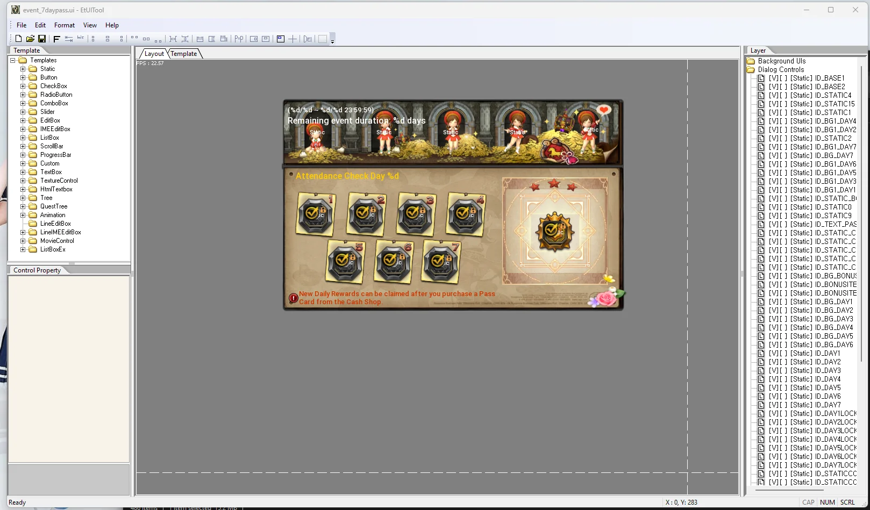870x510 pixels.
Task: Align selected controls to the left
Action: tap(93, 39)
